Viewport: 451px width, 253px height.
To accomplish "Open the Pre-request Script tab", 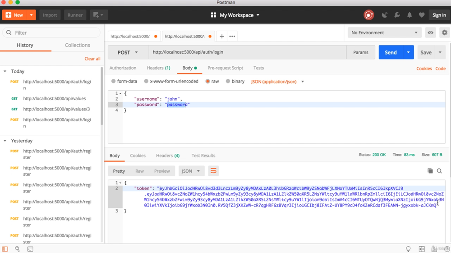I will tap(225, 68).
